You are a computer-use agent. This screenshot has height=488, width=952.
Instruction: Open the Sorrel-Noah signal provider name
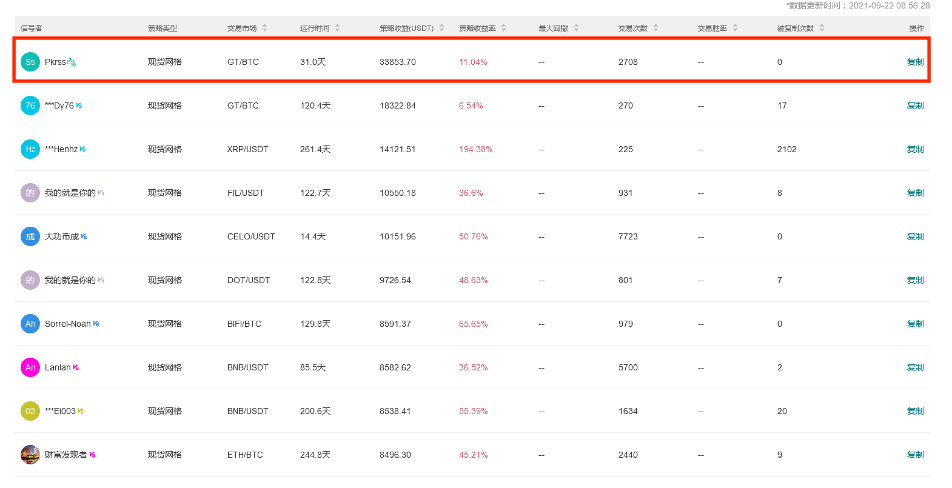[68, 324]
